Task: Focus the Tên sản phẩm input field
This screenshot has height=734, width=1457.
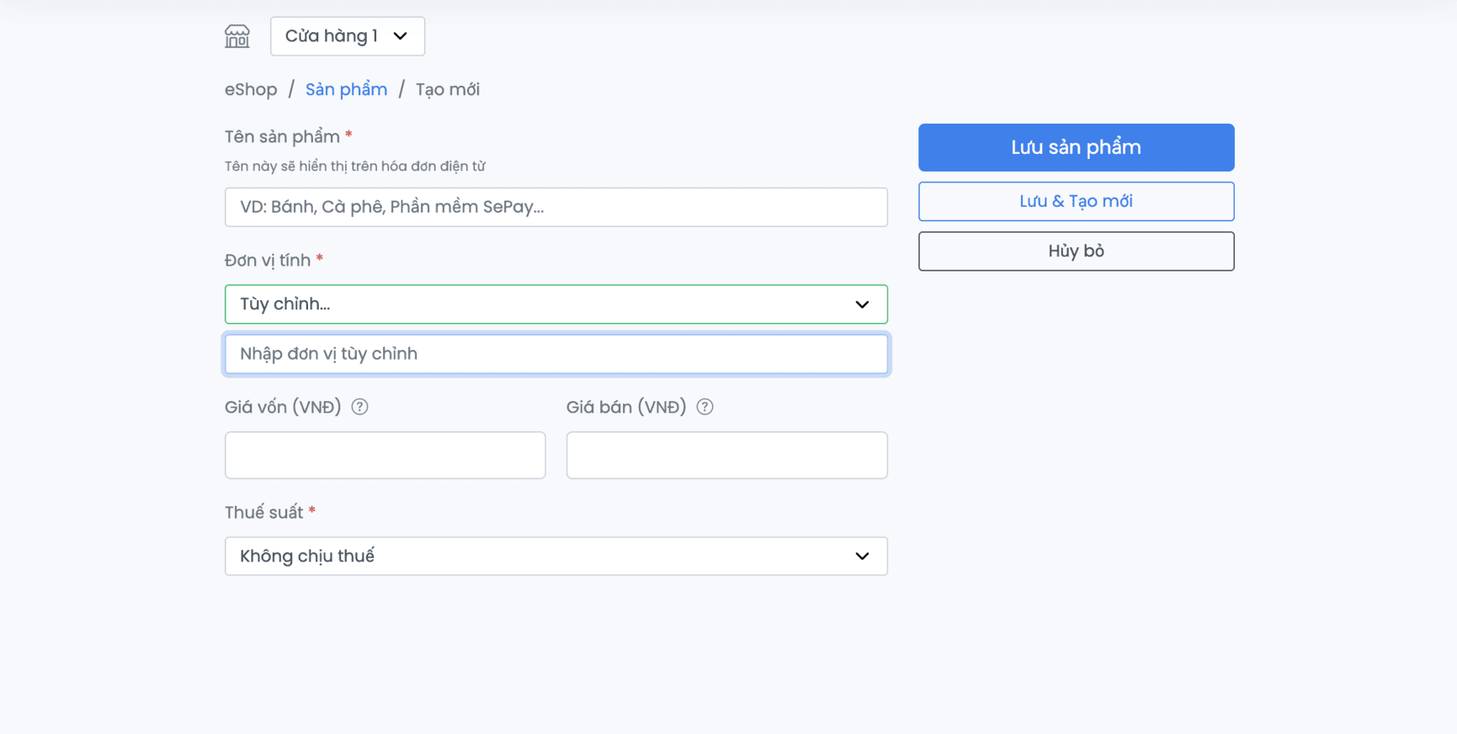Action: (x=556, y=207)
